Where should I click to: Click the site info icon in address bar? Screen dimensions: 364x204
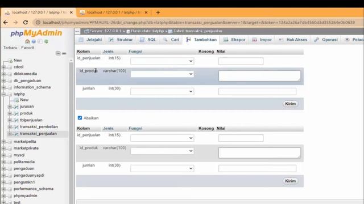click(38, 23)
